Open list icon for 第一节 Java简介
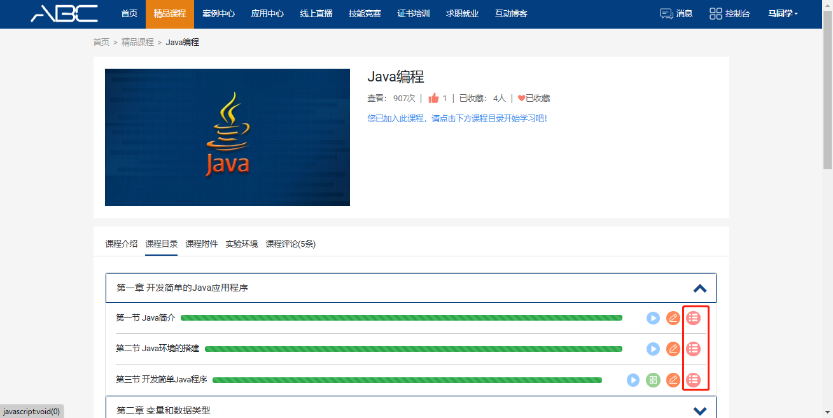833x418 pixels. pos(694,317)
